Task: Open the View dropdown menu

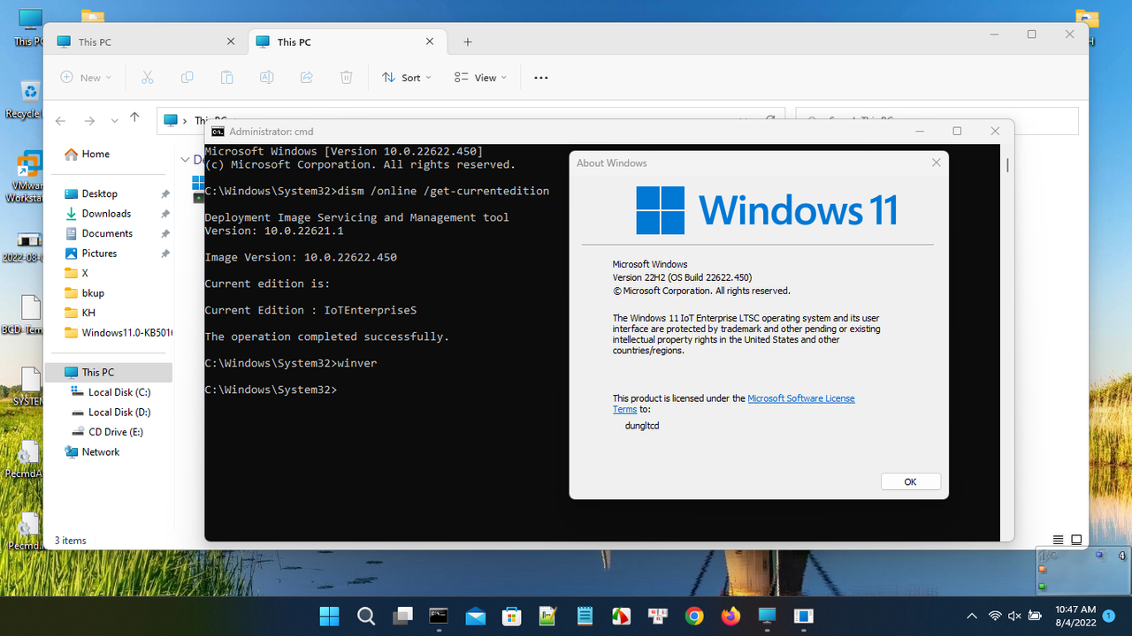Action: point(481,78)
